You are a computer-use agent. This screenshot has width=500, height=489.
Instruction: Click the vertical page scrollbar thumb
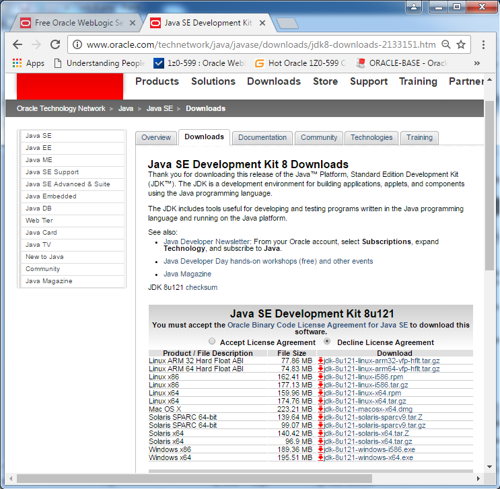(489, 186)
